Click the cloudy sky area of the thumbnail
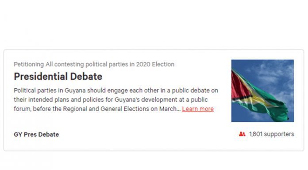 275,72
